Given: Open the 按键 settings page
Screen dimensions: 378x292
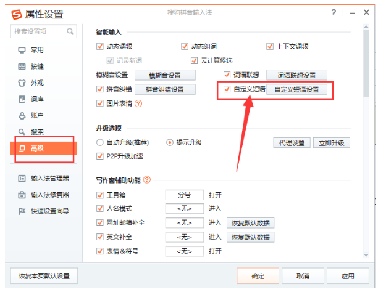Looking at the screenshot, I should [x=43, y=67].
